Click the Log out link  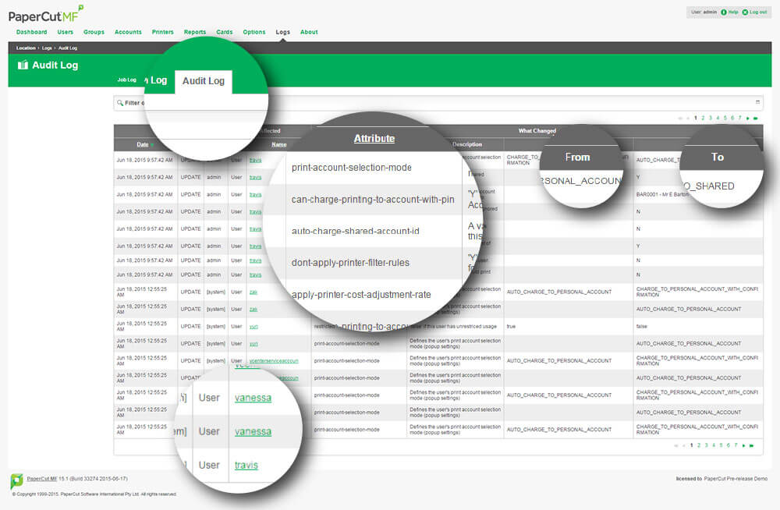[758, 12]
